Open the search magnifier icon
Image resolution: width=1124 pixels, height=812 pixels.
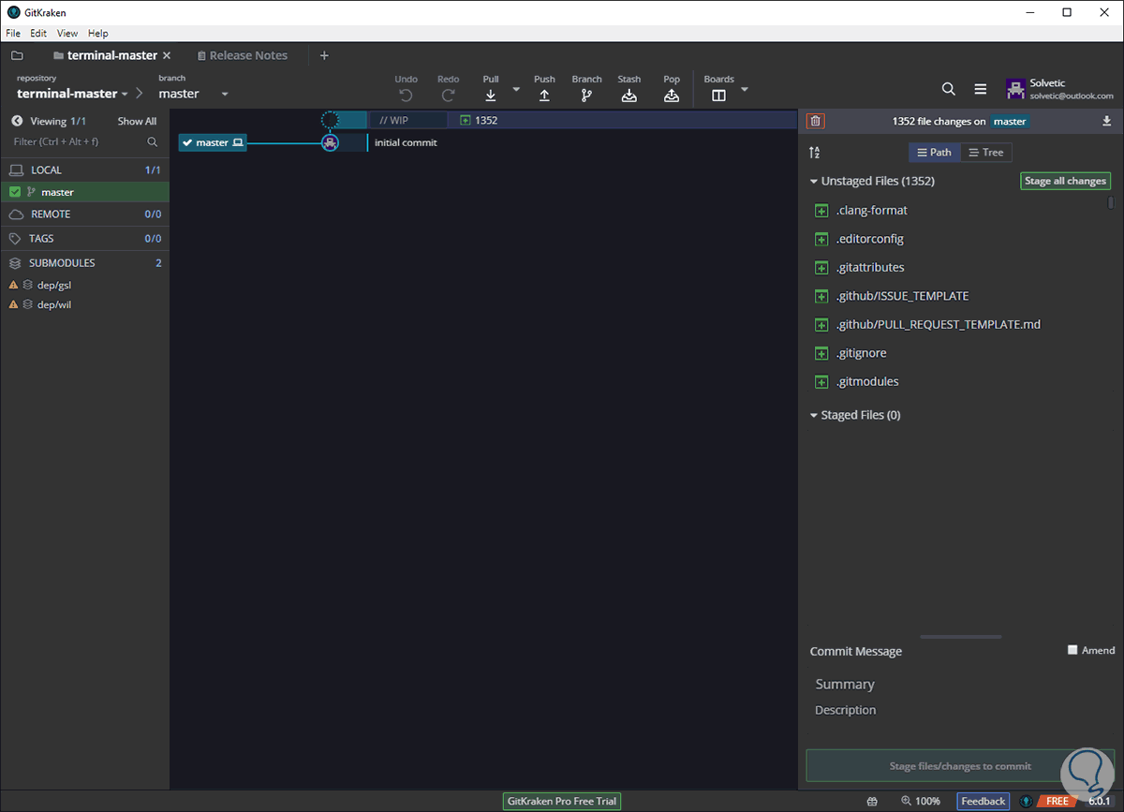tap(948, 89)
